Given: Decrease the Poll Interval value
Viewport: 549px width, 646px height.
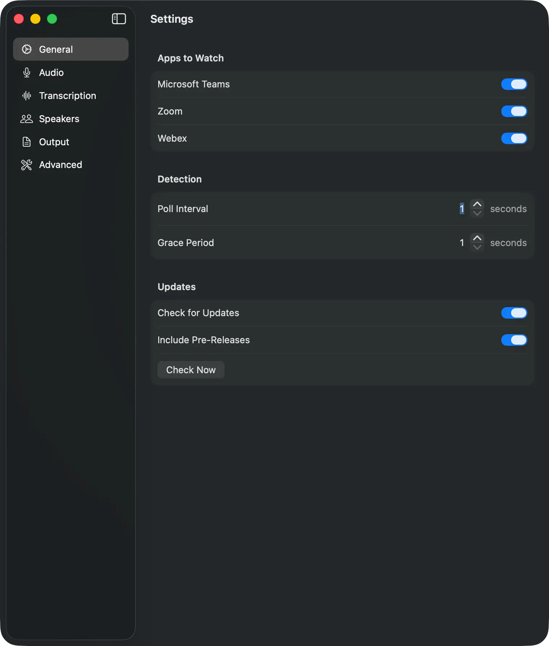Looking at the screenshot, I should tap(477, 213).
